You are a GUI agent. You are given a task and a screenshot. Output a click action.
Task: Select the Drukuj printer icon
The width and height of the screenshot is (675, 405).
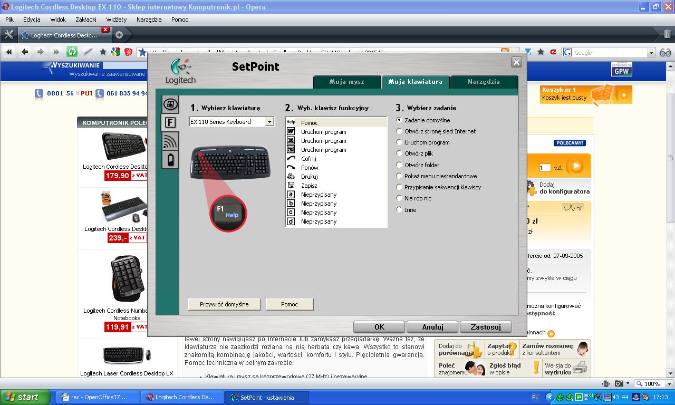point(291,177)
